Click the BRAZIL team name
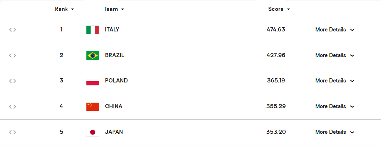The height and width of the screenshot is (146, 381). pyautogui.click(x=115, y=56)
